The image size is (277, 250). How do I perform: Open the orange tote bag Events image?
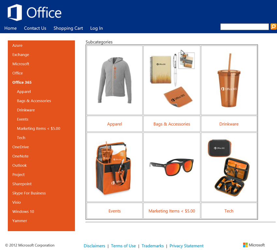(114, 167)
